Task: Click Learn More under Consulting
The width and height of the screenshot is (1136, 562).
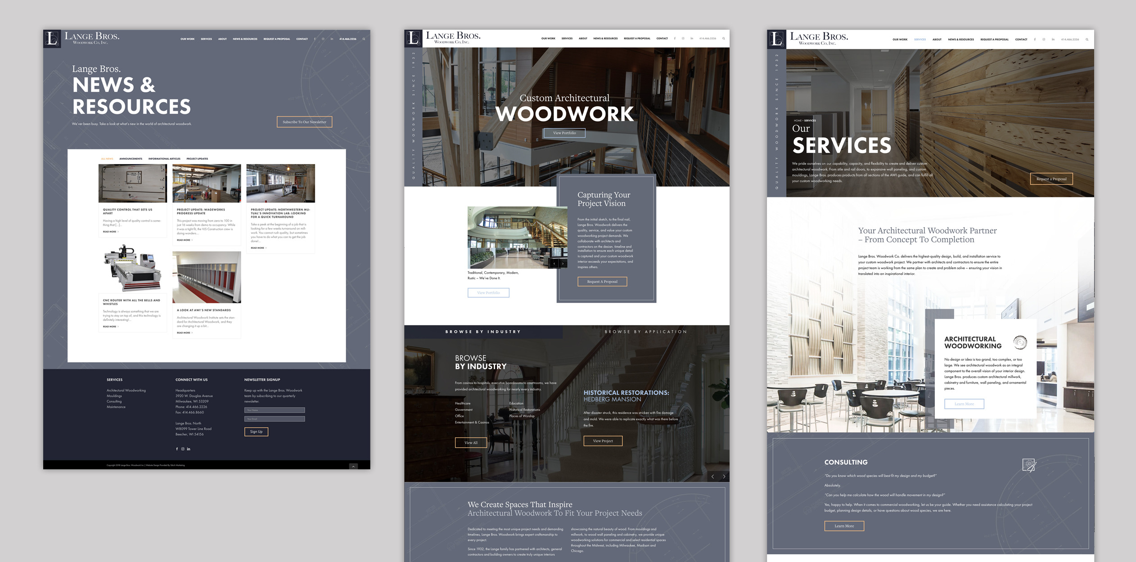Action: click(844, 526)
